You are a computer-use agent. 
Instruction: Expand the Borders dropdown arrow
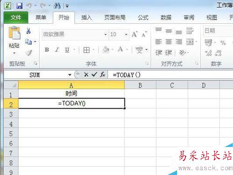pyautogui.click(x=94, y=50)
